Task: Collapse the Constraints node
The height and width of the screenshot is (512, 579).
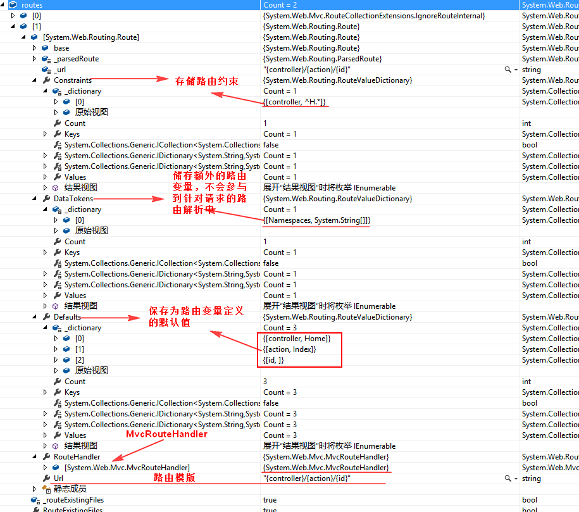Action: [x=34, y=80]
